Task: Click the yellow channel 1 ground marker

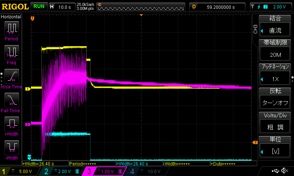Action: 28,89
